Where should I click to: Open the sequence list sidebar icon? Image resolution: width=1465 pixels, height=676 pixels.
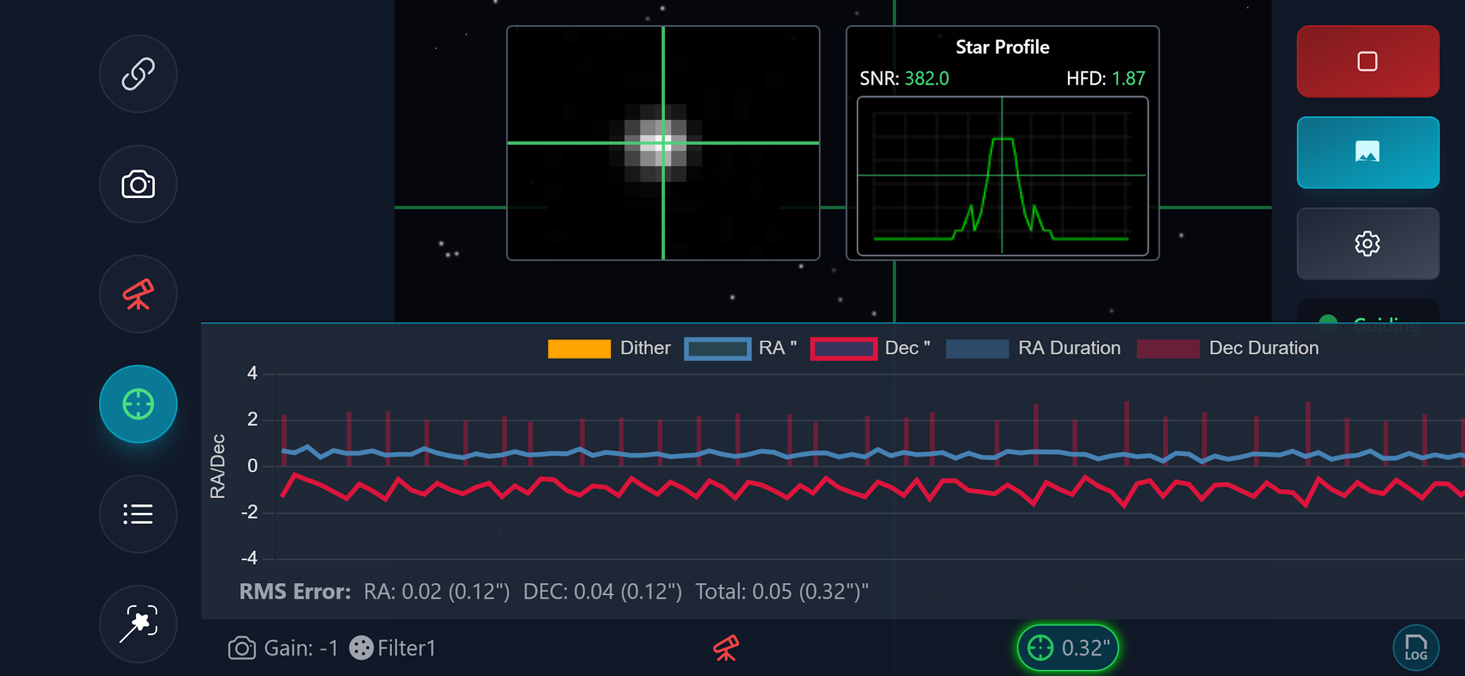tap(138, 514)
